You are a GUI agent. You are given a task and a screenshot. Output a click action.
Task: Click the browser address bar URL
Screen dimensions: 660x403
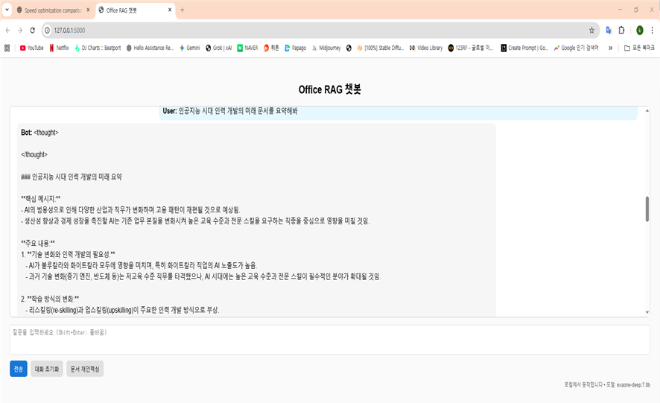69,31
